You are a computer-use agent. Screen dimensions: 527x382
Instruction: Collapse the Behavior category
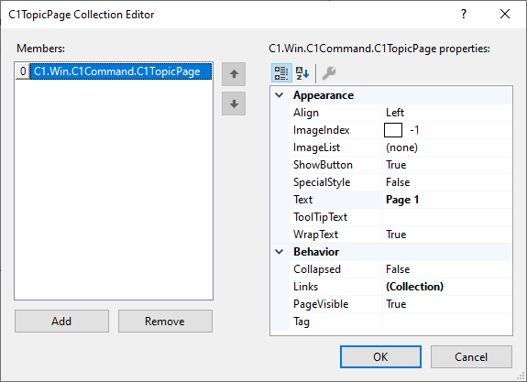[x=279, y=252]
